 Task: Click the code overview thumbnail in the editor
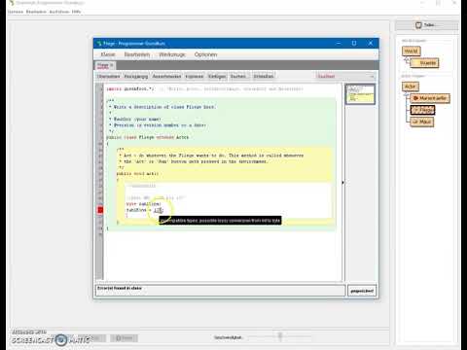(x=360, y=94)
